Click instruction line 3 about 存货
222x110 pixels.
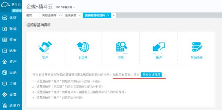click(x=79, y=92)
